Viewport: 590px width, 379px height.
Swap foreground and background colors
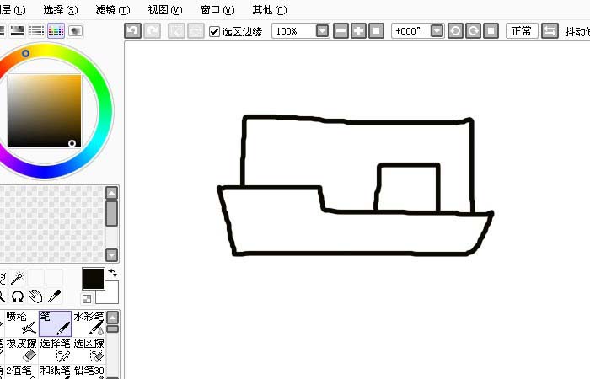click(x=112, y=274)
